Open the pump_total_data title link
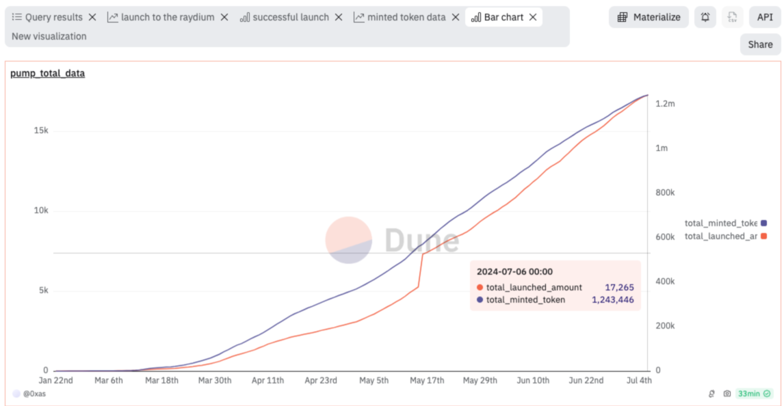Viewport: 784px width, 406px height. 48,73
